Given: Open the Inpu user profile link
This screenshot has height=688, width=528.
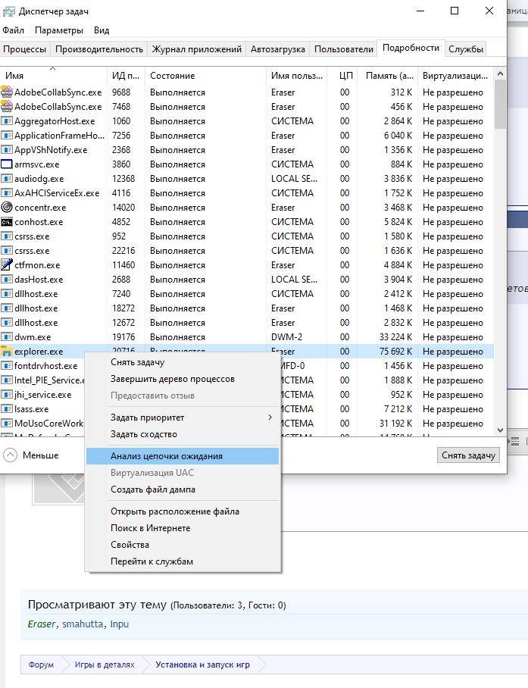Looking at the screenshot, I should coord(119,624).
